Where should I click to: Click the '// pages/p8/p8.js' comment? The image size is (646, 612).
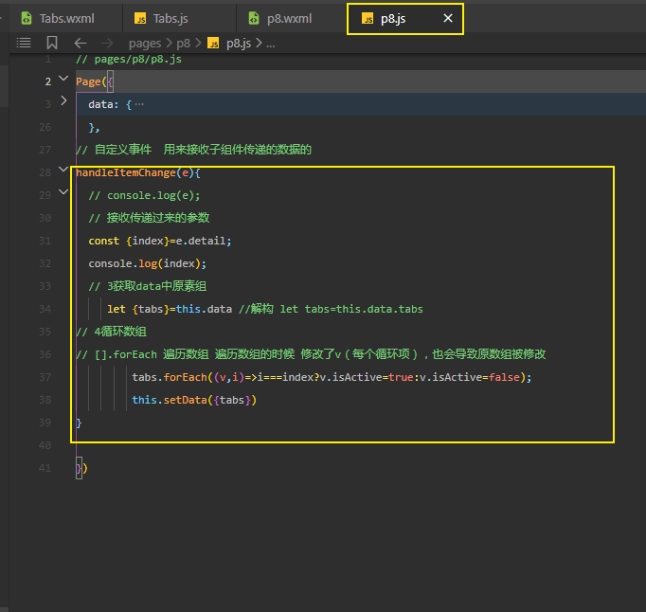[129, 60]
